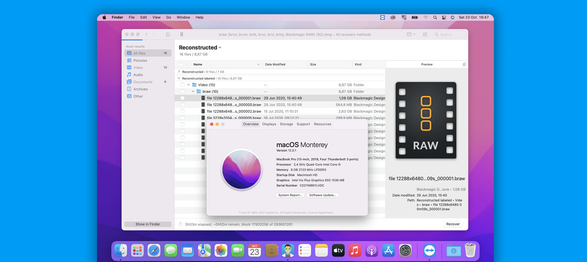The image size is (587, 262).
Task: Open Launchpad from the Dock
Action: coord(137,250)
